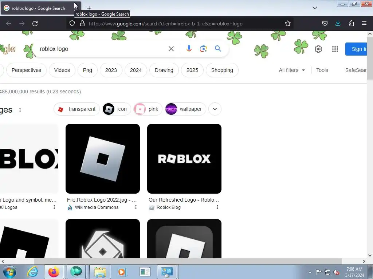
Task: Open the tracking protection shield icon
Action: coord(72,24)
